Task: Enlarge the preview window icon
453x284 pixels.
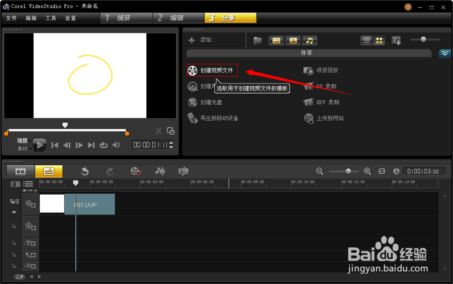Action: 171,131
